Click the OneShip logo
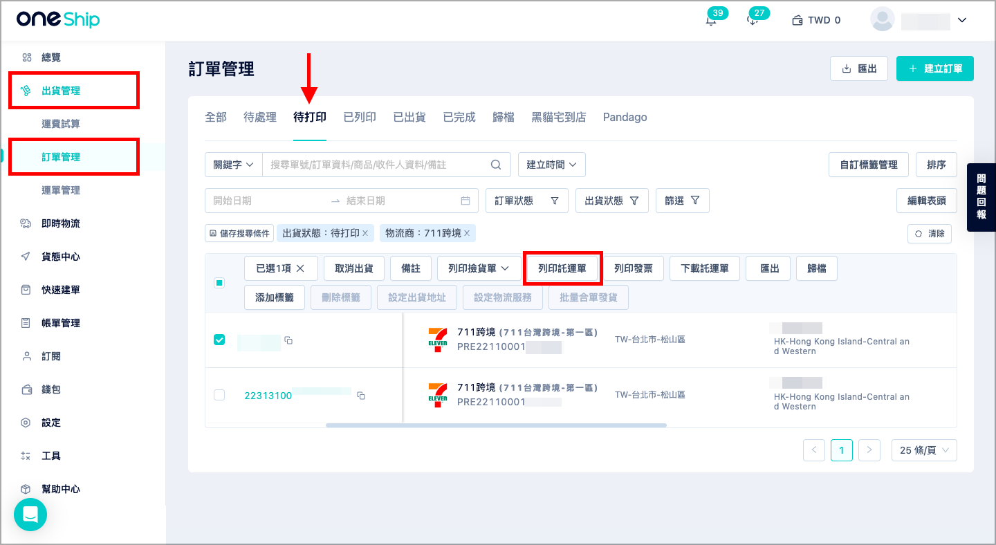Viewport: 996px width, 545px height. point(58,19)
